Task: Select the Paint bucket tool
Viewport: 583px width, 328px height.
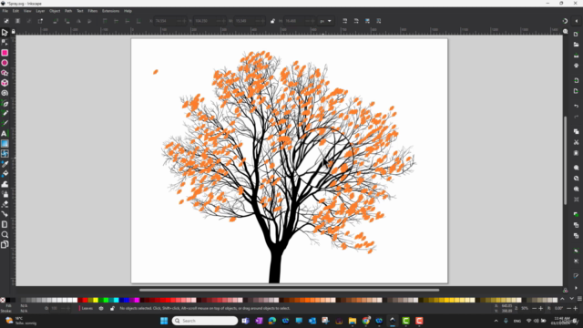Action: pos(5,174)
